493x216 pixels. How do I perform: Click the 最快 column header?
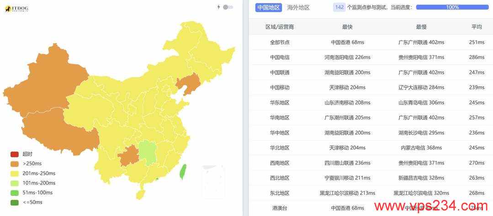click(x=347, y=27)
